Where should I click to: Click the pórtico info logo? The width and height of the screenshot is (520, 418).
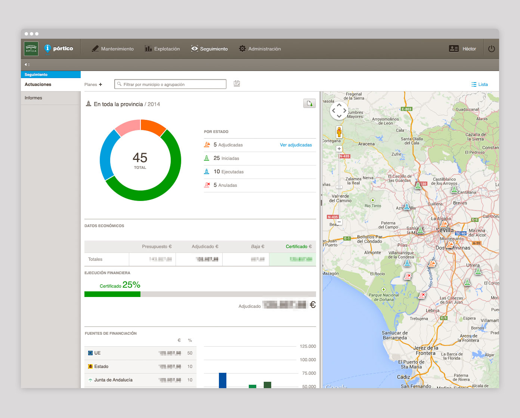[x=58, y=49]
